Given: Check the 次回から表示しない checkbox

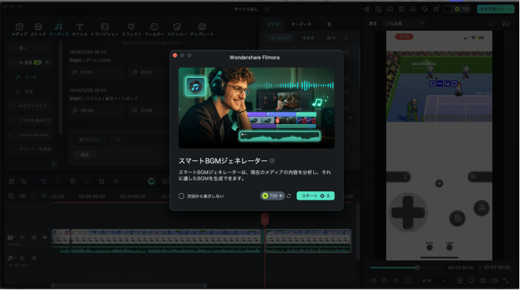Looking at the screenshot, I should tap(182, 196).
